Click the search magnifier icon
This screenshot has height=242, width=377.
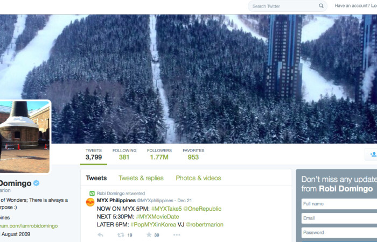point(321,6)
